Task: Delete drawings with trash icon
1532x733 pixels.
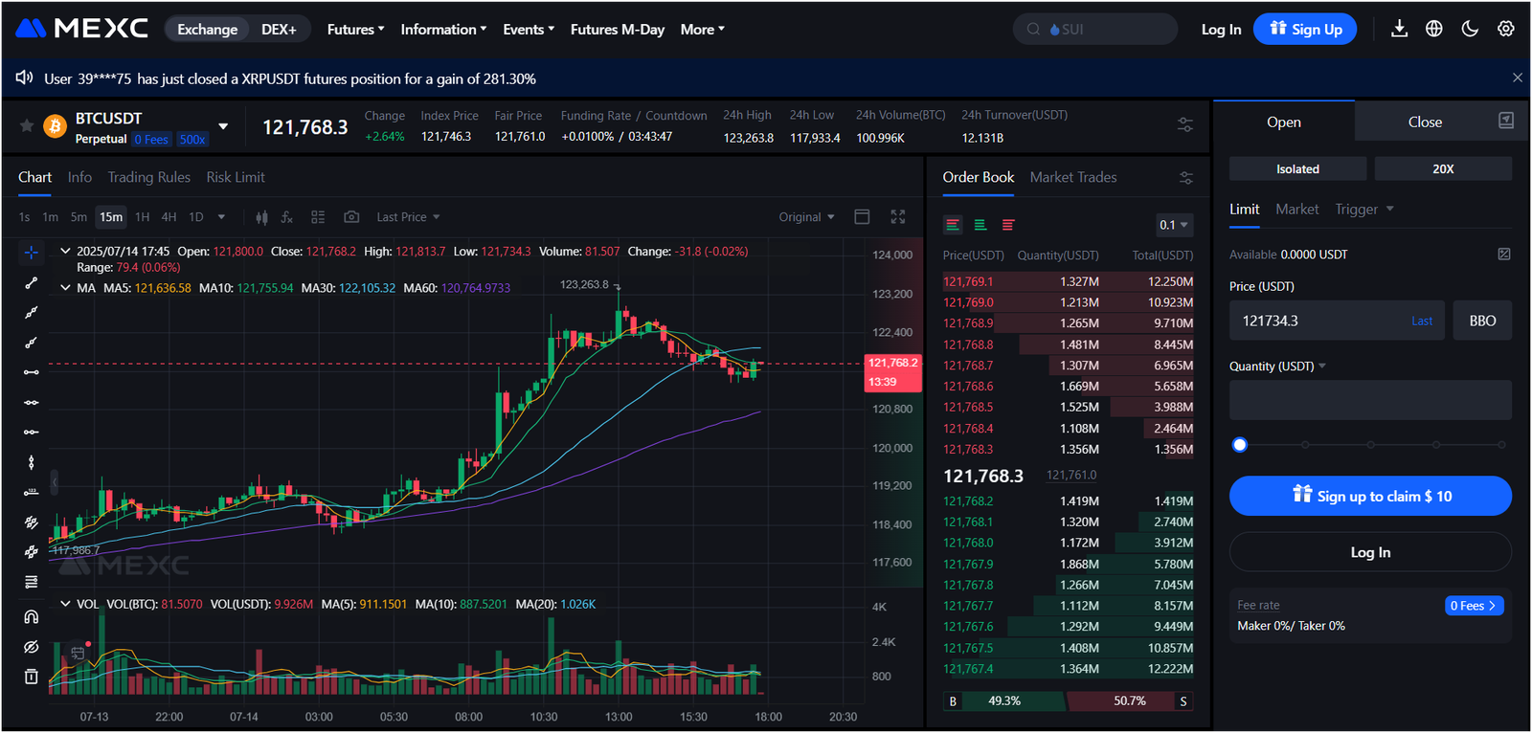Action: pyautogui.click(x=31, y=677)
